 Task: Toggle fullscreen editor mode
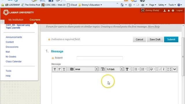[169, 69]
